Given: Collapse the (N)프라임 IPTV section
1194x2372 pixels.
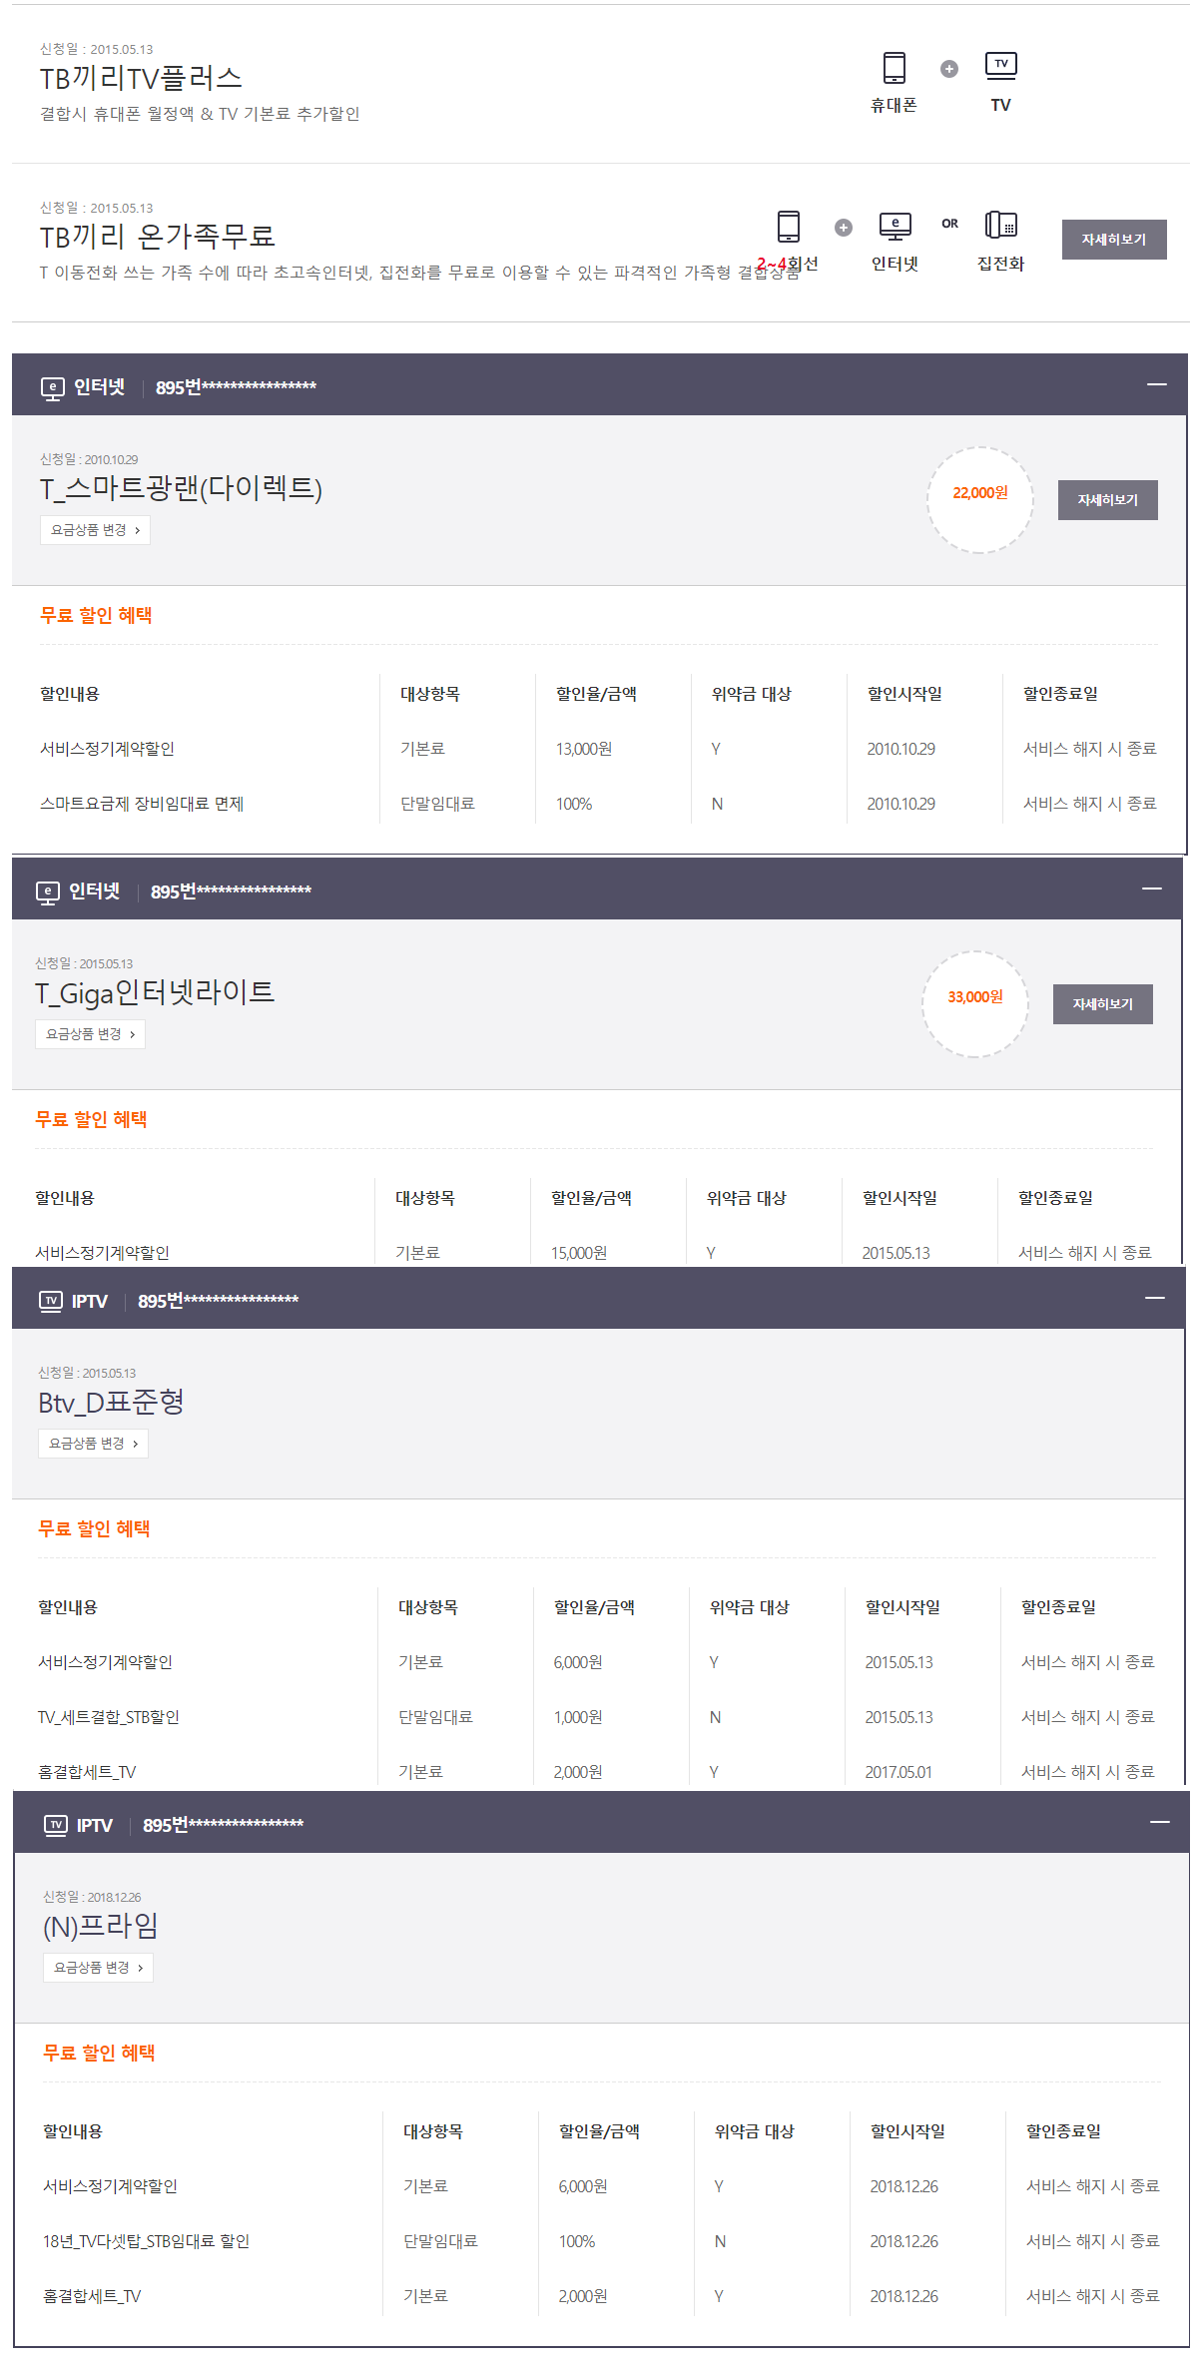Looking at the screenshot, I should click(1159, 1822).
